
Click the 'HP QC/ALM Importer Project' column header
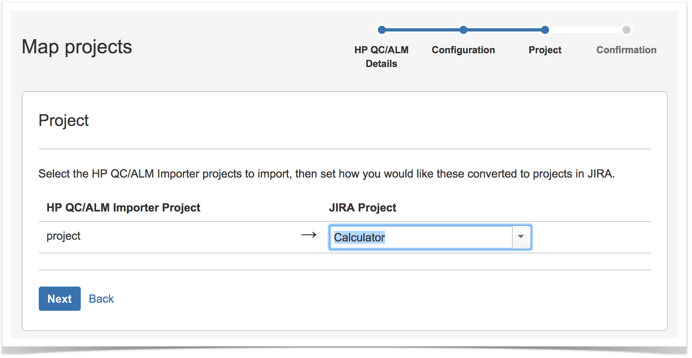point(124,207)
